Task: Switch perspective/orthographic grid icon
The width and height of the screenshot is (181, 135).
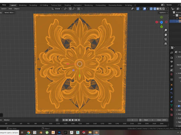Action: (x=166, y=43)
